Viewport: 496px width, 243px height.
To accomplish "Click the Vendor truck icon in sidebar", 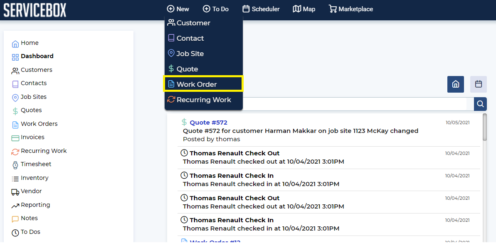I will [x=15, y=192].
